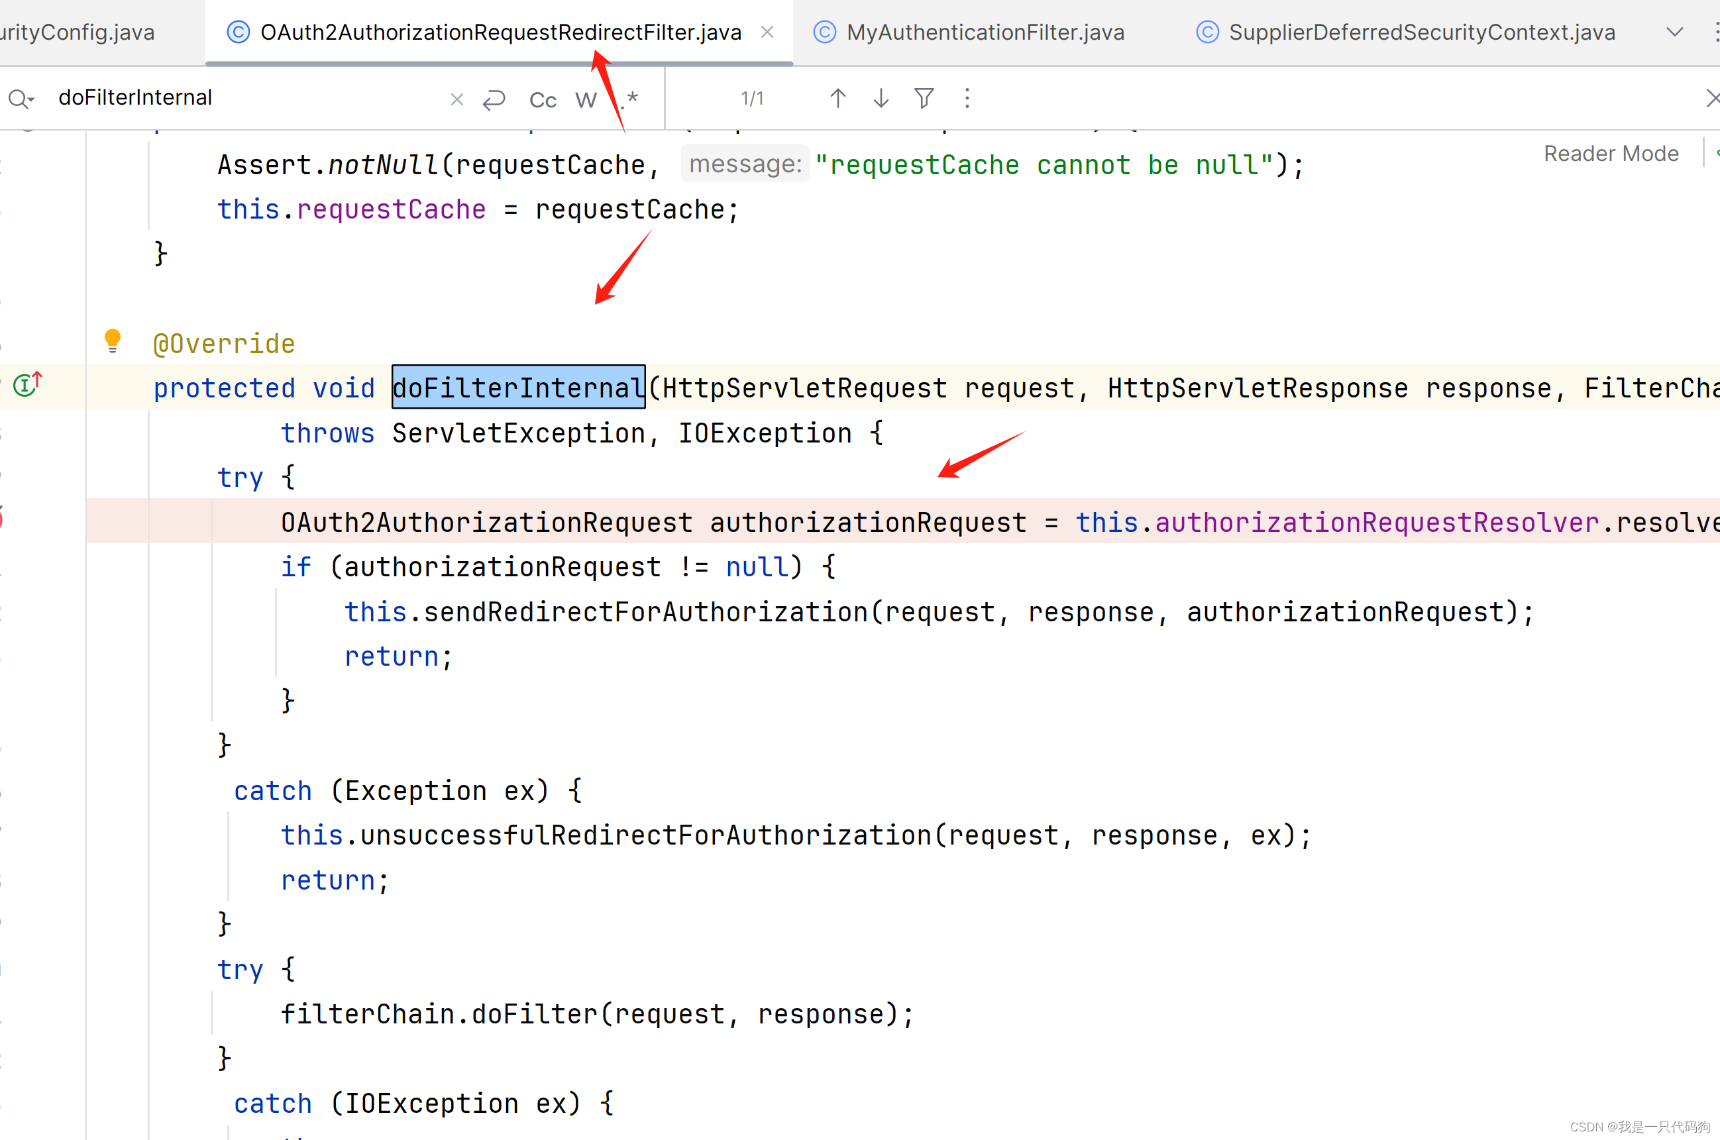
Task: Click the message: parameter hint
Action: (745, 164)
